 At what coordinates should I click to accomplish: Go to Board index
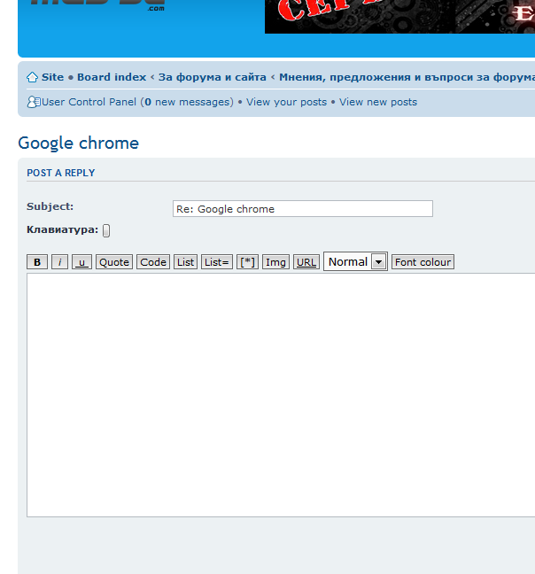[112, 77]
